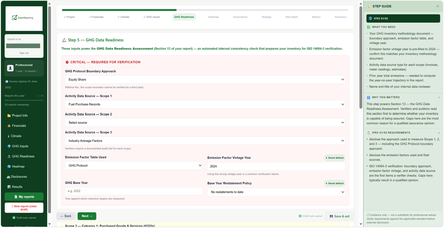Open the Metrics step tab
The height and width of the screenshot is (228, 444).
(316, 17)
